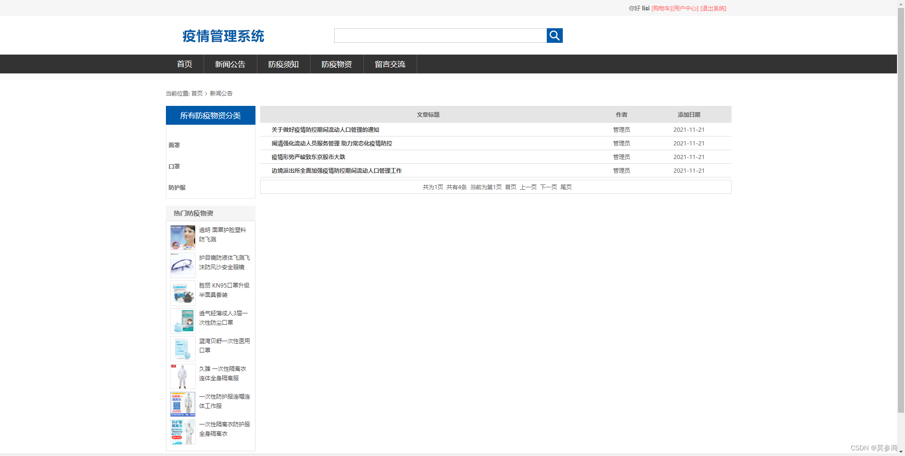Go to 留言交流 section

[x=390, y=64]
